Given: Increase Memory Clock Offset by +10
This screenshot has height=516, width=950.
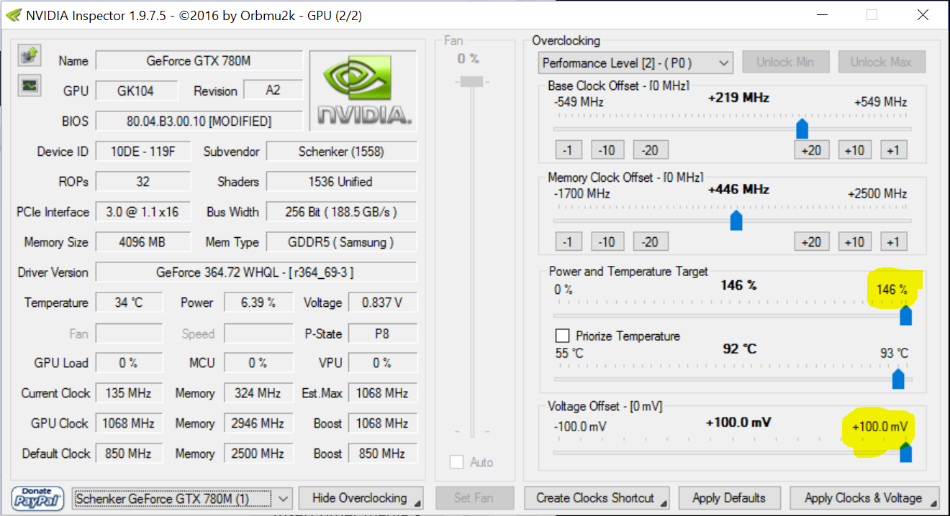Looking at the screenshot, I should [x=854, y=241].
